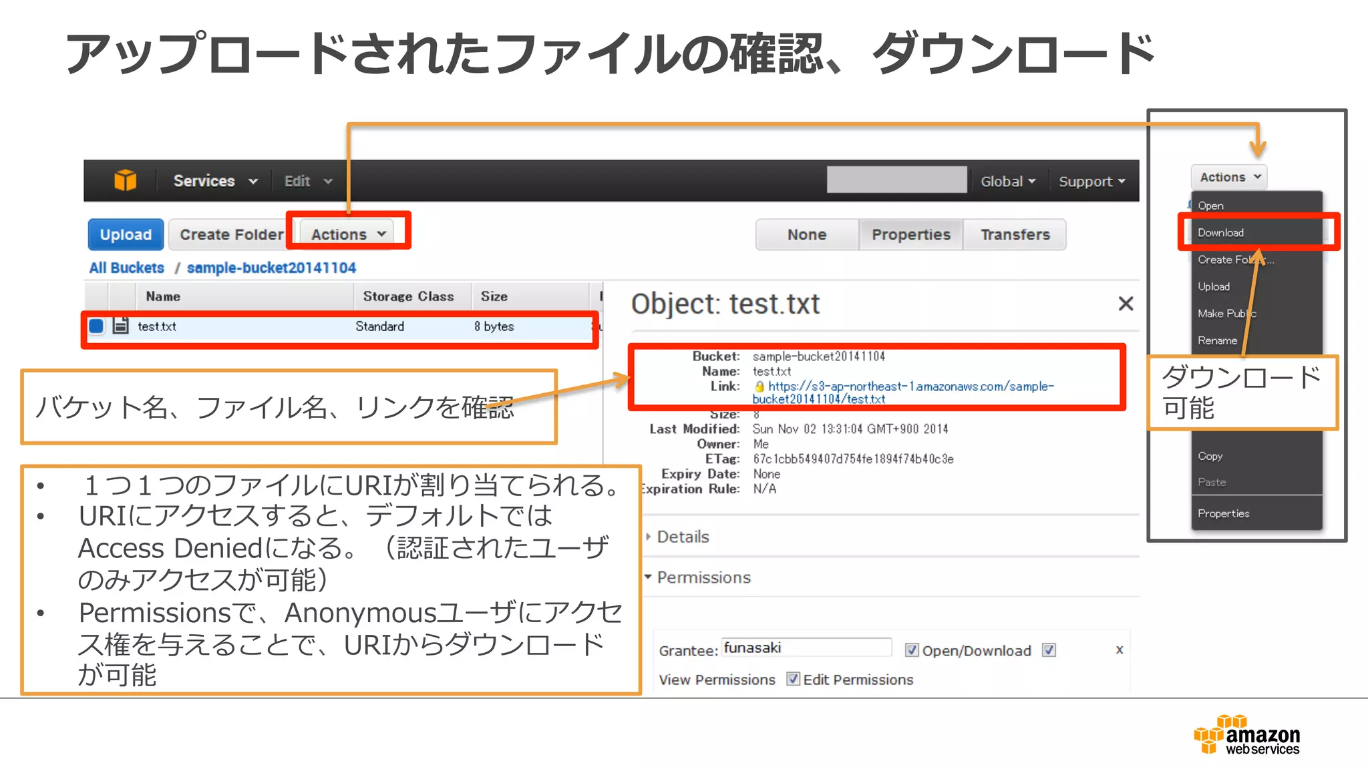Open sample-bucket20141104 breadcrumb link
Screen dimensions: 1368x769
pos(271,268)
